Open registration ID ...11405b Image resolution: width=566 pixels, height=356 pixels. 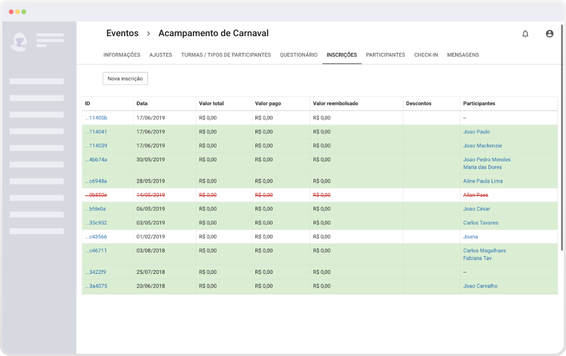[x=96, y=118]
